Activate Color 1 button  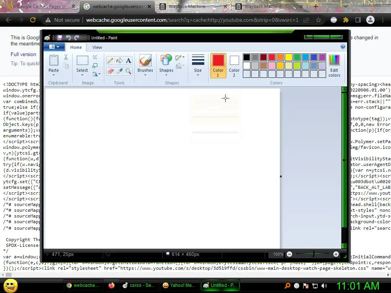[218, 65]
